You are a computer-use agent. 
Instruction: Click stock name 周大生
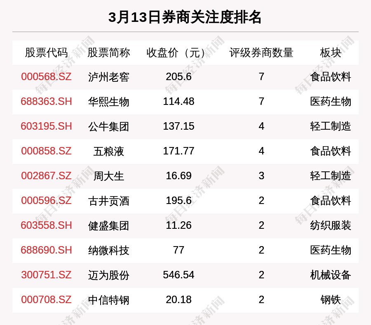coord(108,176)
